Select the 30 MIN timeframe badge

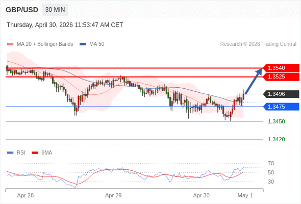(x=55, y=10)
